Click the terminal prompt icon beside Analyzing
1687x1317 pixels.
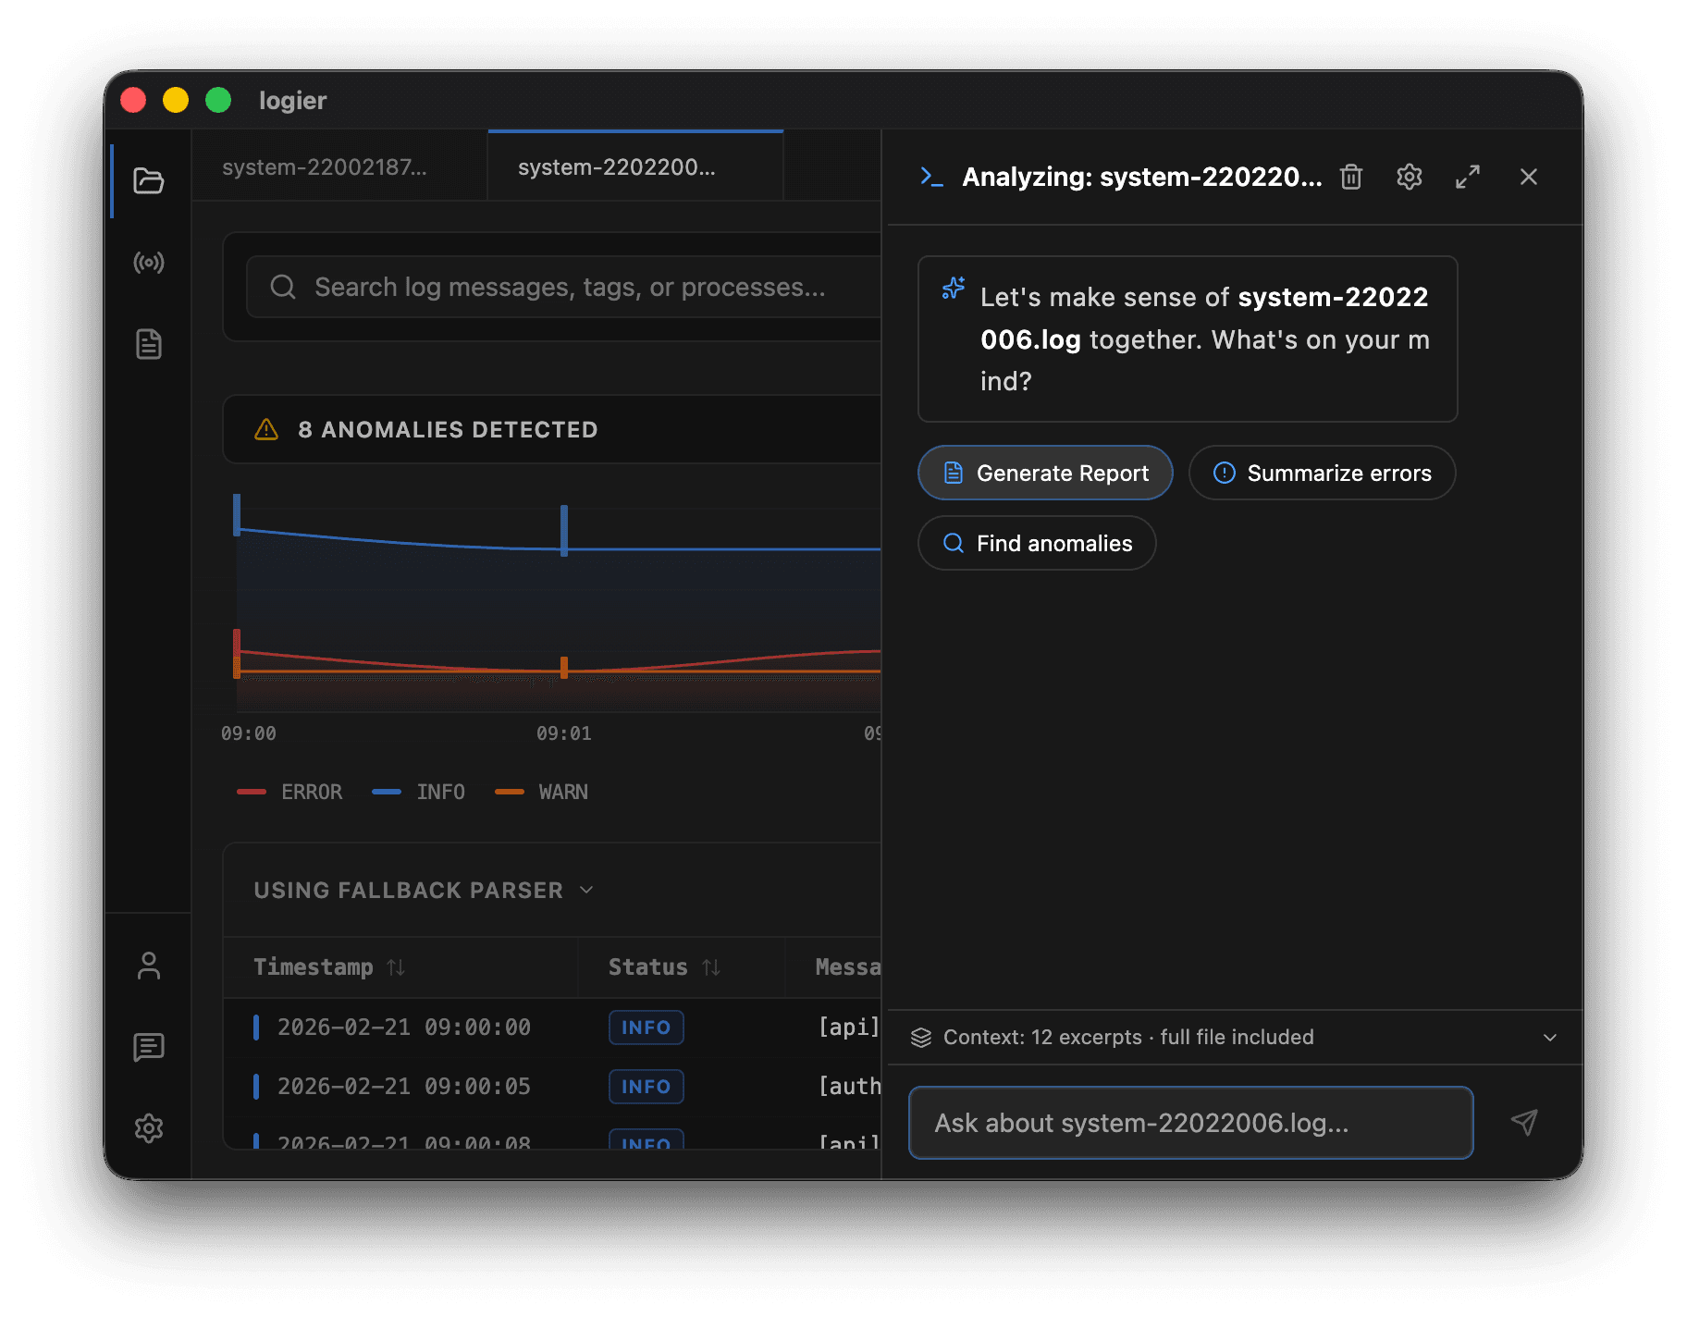[x=931, y=177]
